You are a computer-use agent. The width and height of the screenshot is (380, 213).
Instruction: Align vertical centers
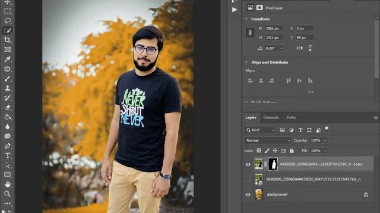[x=299, y=80]
